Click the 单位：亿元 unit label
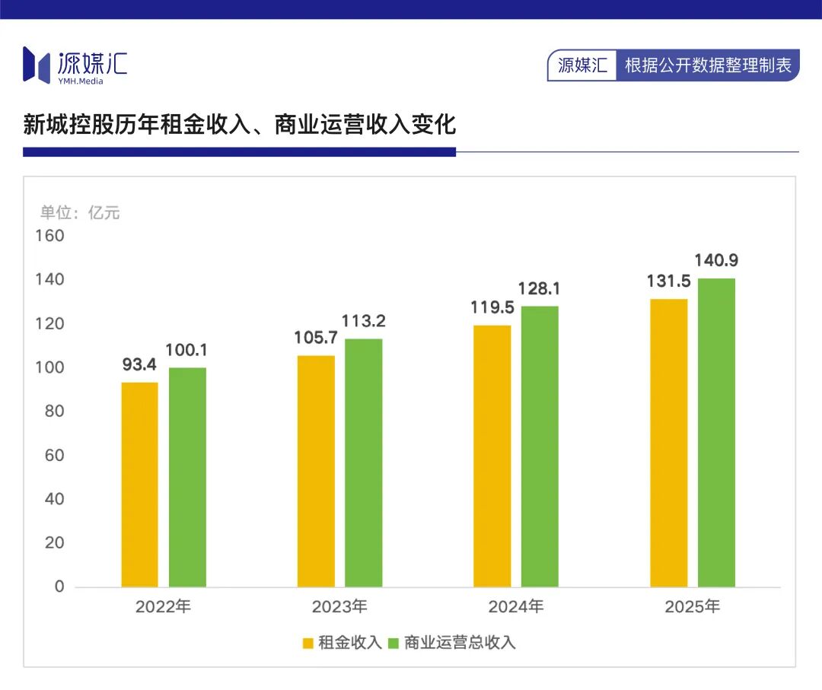The image size is (822, 690). tap(81, 213)
